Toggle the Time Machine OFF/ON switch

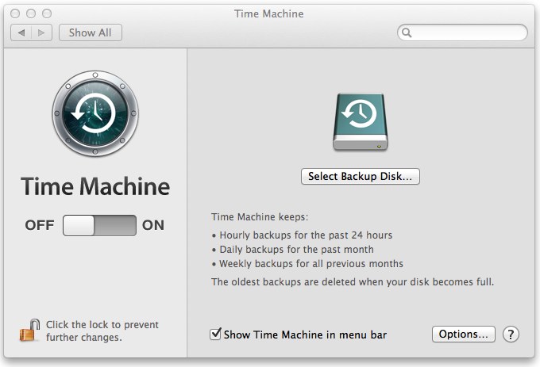pos(99,225)
